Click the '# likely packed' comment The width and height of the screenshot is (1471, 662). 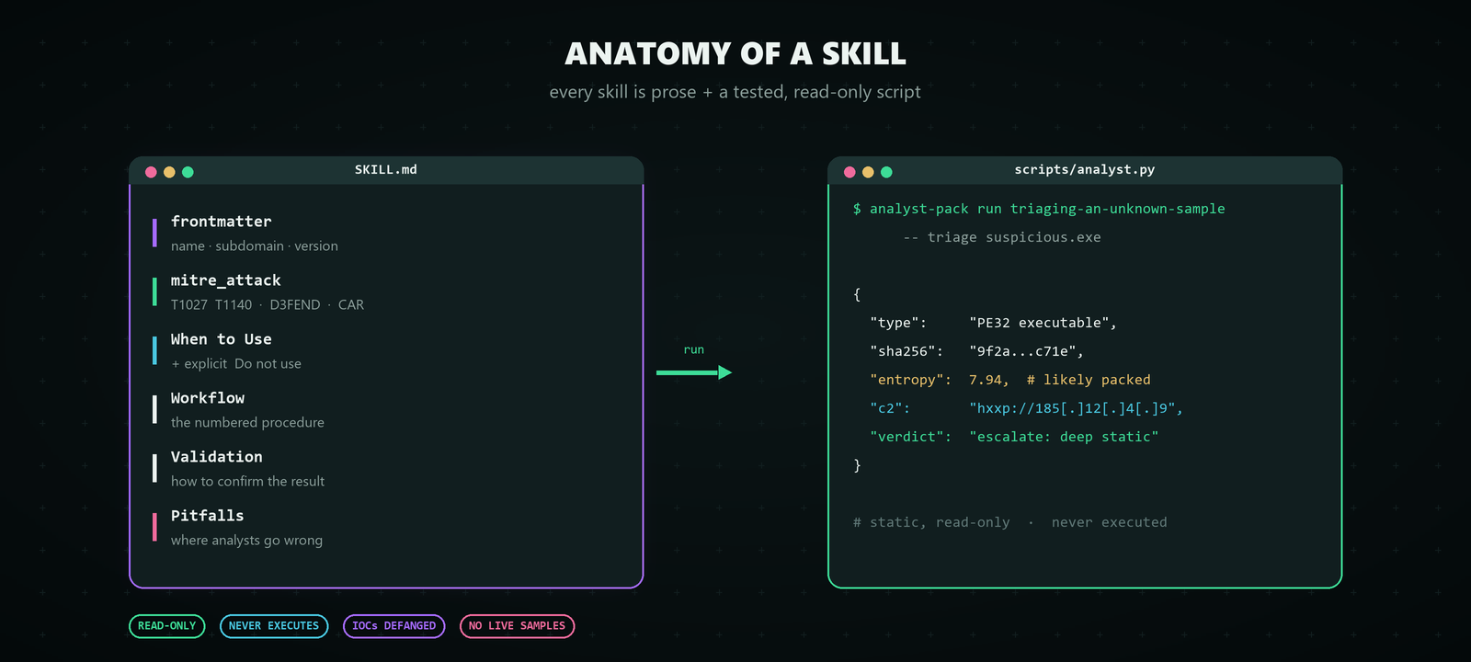coord(1089,381)
